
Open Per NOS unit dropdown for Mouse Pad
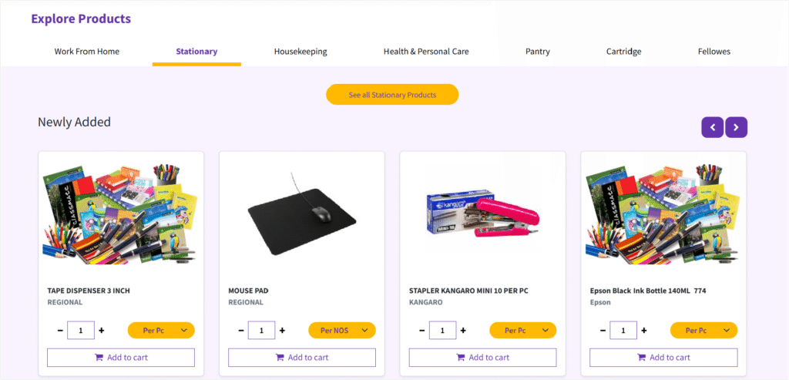(x=342, y=331)
